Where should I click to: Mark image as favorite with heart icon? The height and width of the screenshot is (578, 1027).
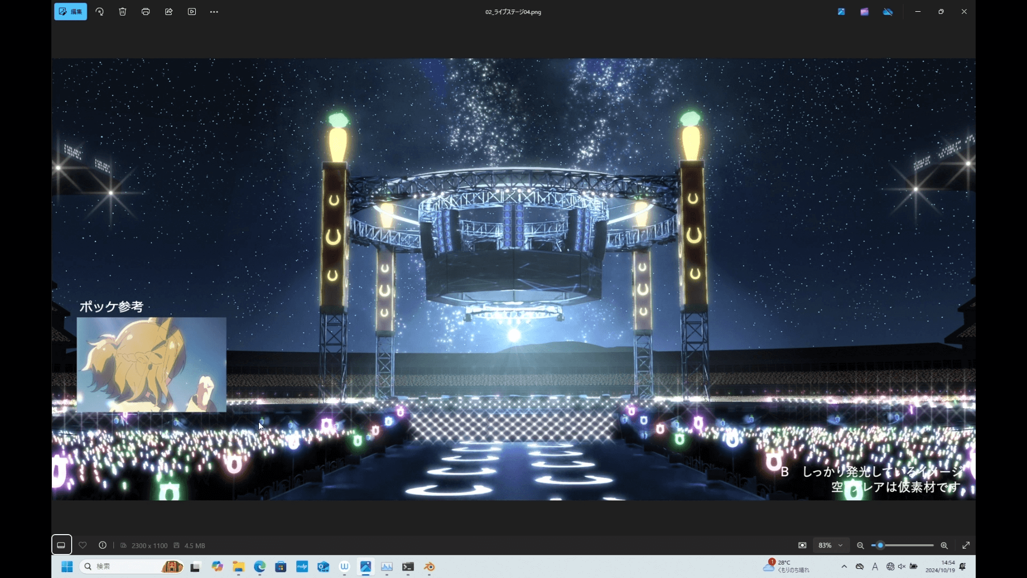coord(83,545)
